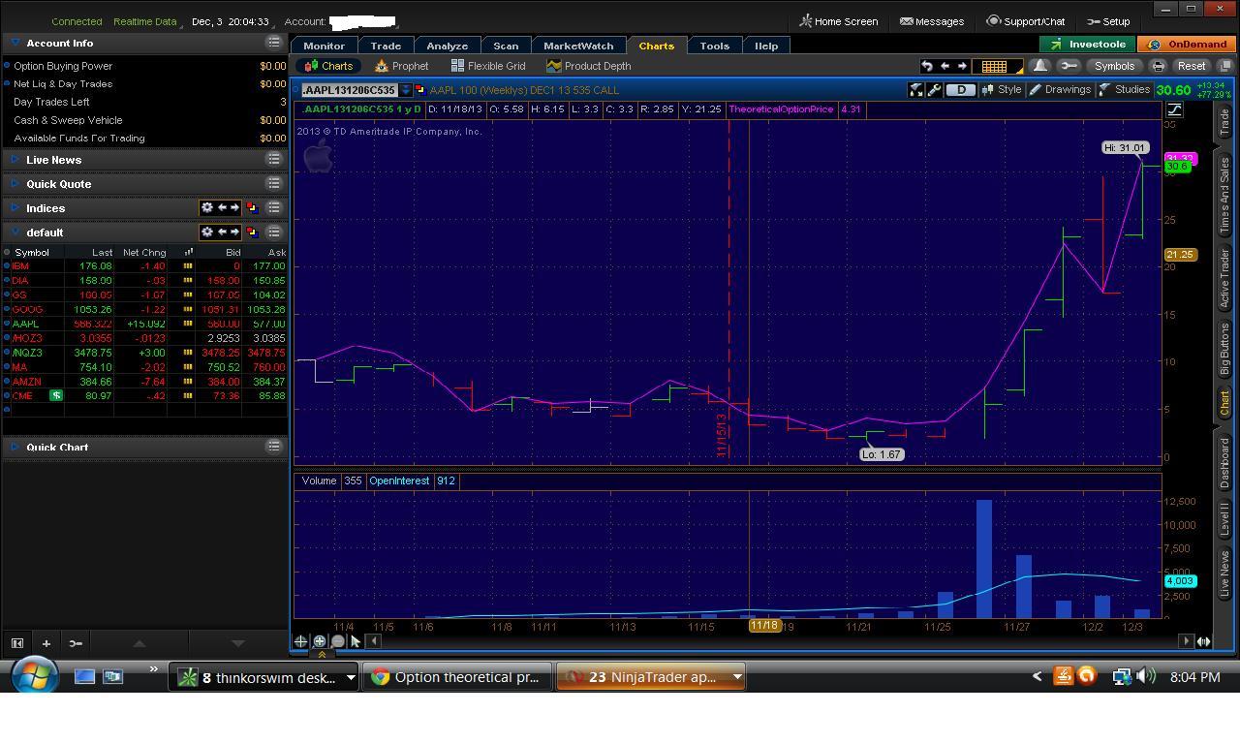Open Support/Chat
Screen dimensions: 1240x744
(x=1026, y=21)
